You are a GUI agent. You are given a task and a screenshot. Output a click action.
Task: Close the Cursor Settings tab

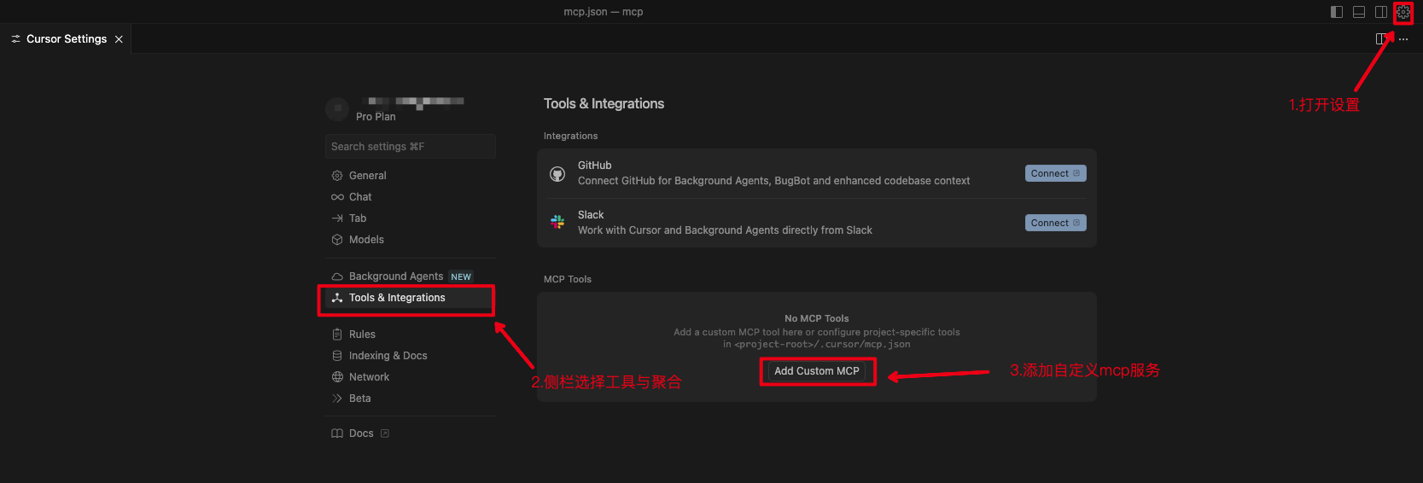click(119, 39)
